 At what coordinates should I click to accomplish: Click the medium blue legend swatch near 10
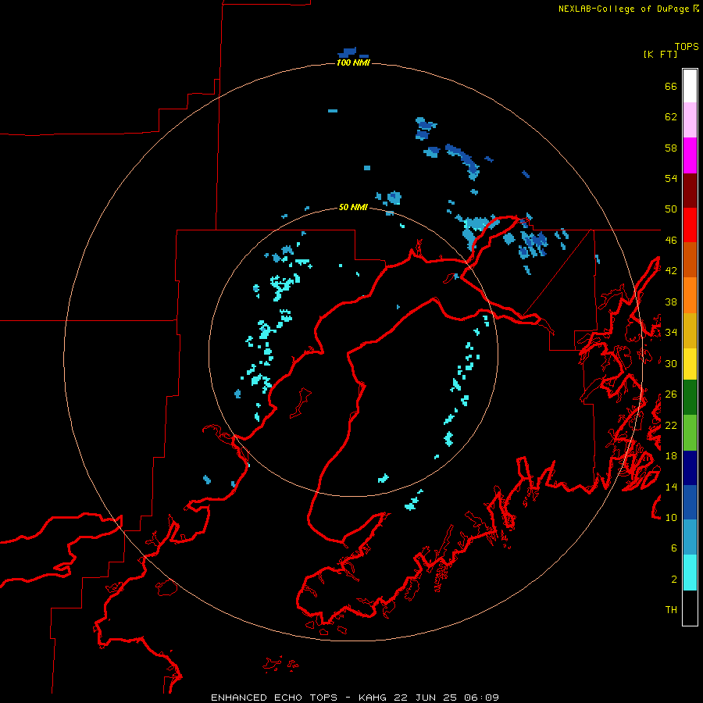[690, 502]
